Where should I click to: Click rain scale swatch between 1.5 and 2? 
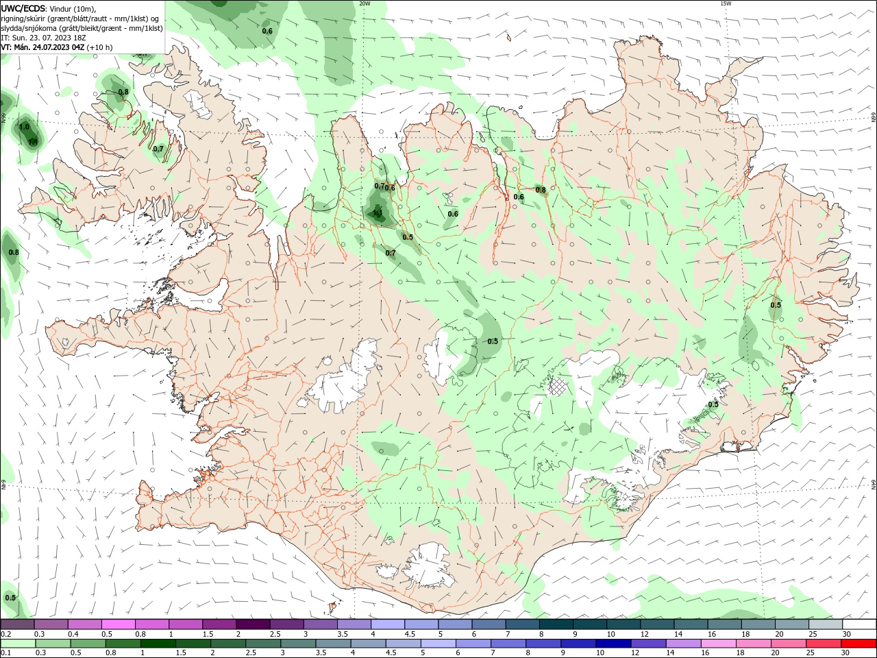(193, 643)
